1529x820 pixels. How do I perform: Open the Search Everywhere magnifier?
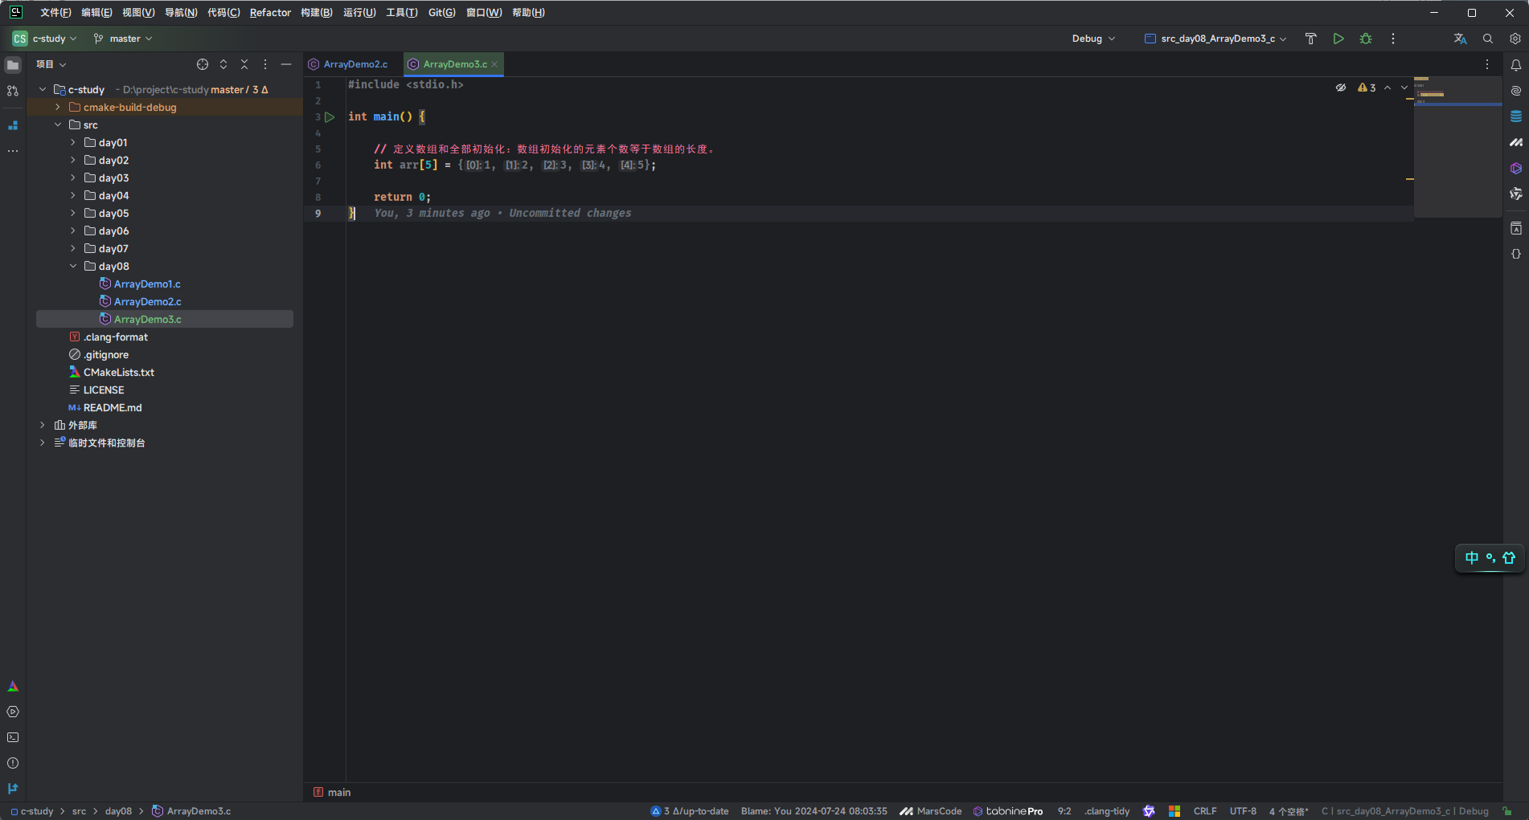point(1488,39)
